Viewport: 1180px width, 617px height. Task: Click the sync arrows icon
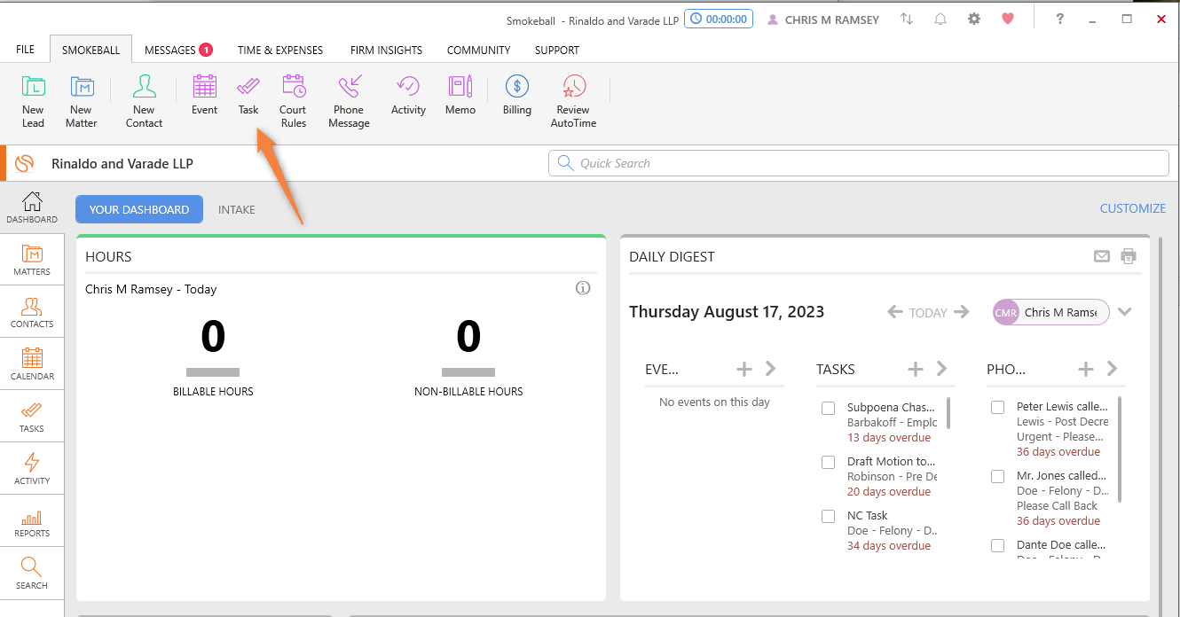click(907, 19)
